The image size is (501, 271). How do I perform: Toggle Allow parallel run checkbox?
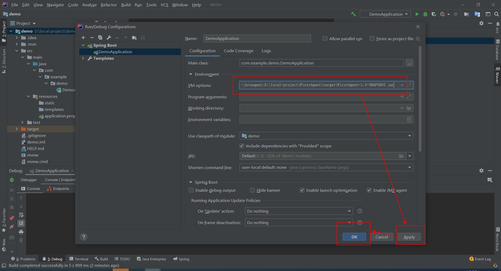[325, 39]
